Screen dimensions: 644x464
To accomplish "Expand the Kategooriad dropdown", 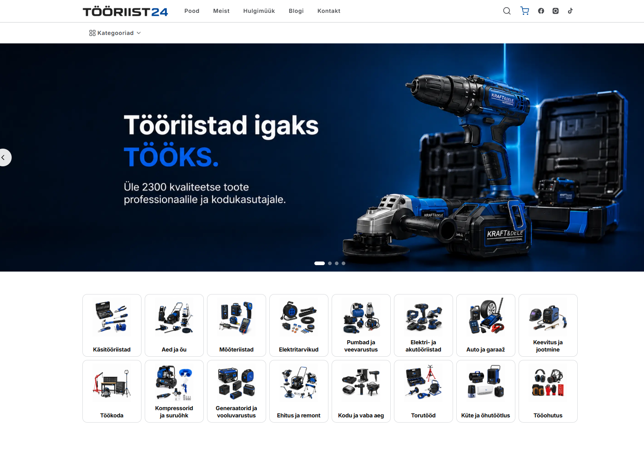I will click(115, 33).
